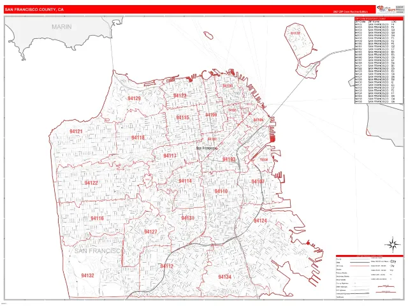Select ZIP code label 94132
This screenshot has height=306, width=408.
(87, 275)
